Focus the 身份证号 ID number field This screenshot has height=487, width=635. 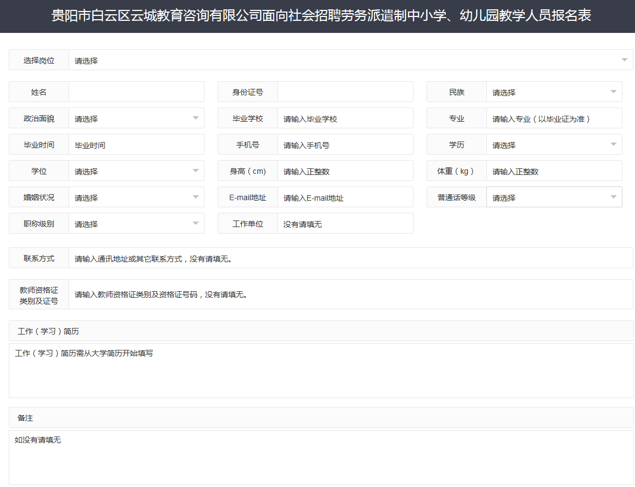(345, 92)
